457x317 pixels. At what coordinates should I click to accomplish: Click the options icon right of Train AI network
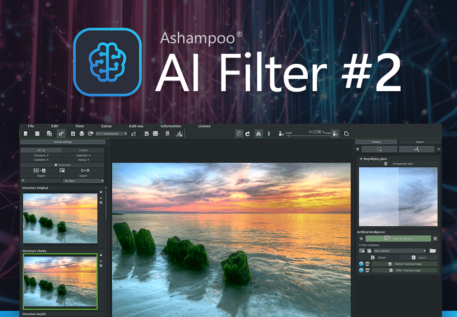point(435,239)
